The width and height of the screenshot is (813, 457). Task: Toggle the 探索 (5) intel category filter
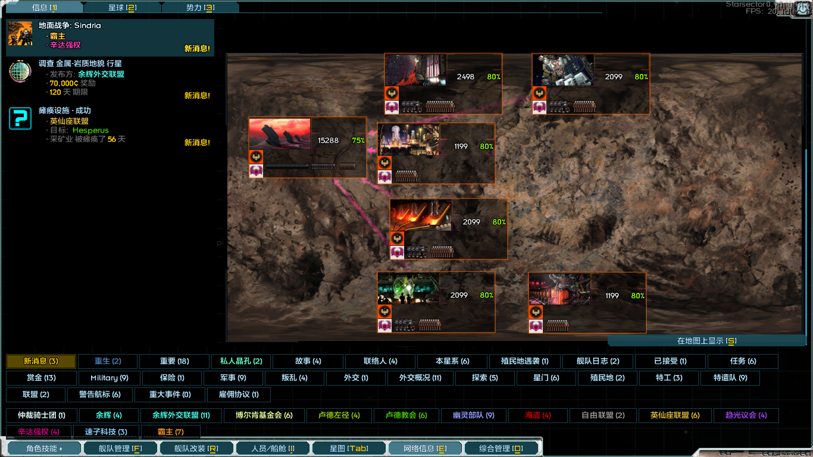click(x=484, y=378)
